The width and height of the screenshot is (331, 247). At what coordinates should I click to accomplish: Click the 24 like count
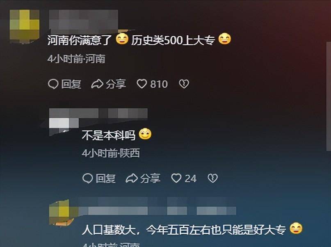191,178
